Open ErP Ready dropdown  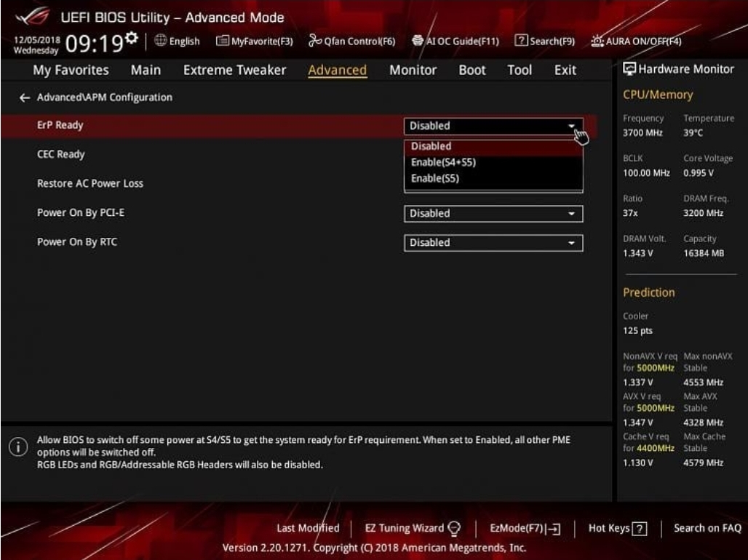point(493,126)
